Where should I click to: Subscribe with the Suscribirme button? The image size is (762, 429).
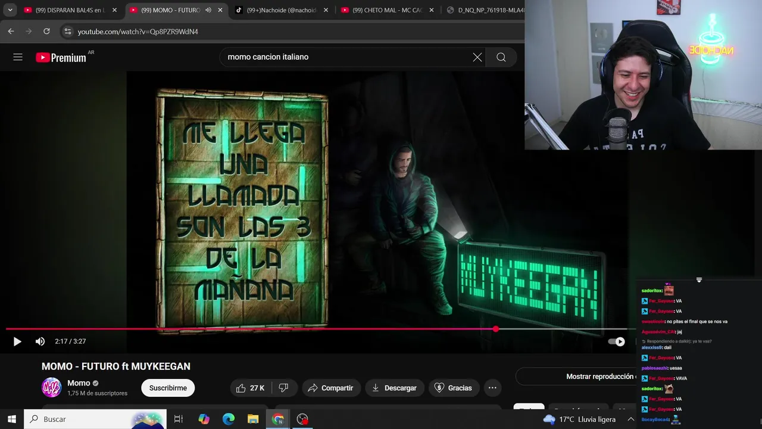click(168, 388)
